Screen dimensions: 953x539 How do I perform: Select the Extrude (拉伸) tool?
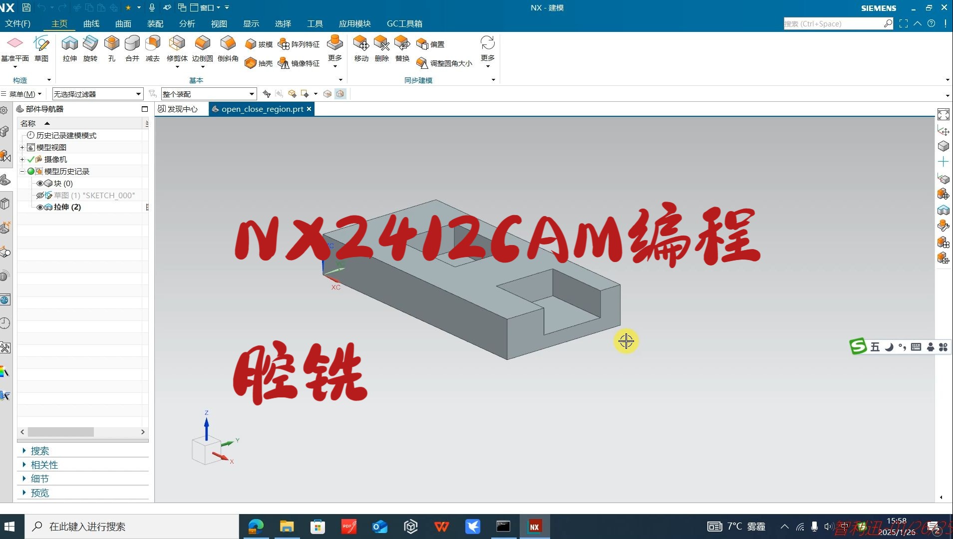(69, 49)
